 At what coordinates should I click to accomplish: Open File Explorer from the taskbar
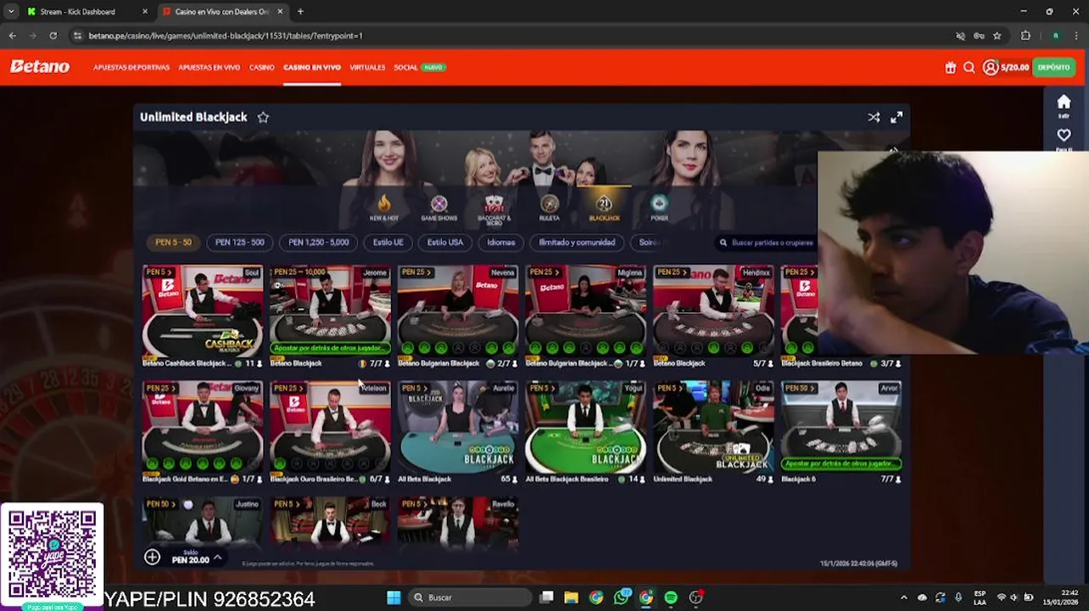(572, 597)
